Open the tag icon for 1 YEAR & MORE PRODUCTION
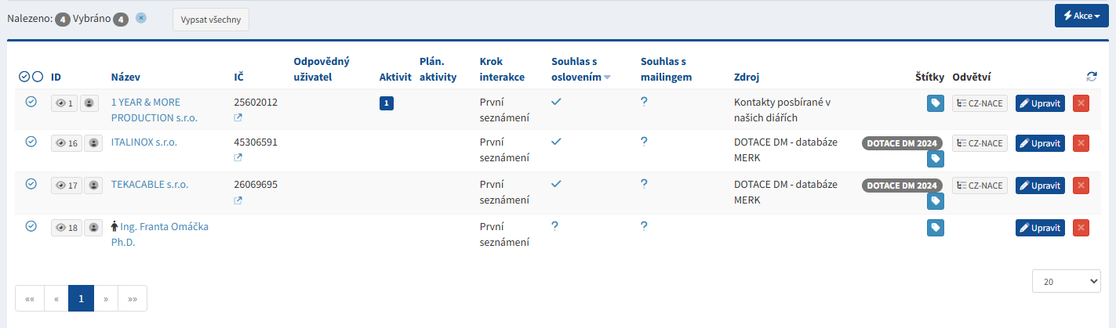This screenshot has height=328, width=1116. [935, 103]
